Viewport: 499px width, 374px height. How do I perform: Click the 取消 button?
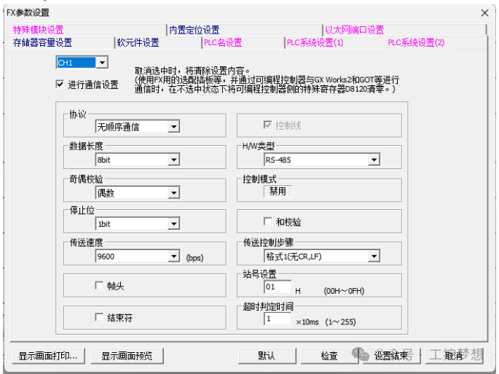[x=454, y=356]
